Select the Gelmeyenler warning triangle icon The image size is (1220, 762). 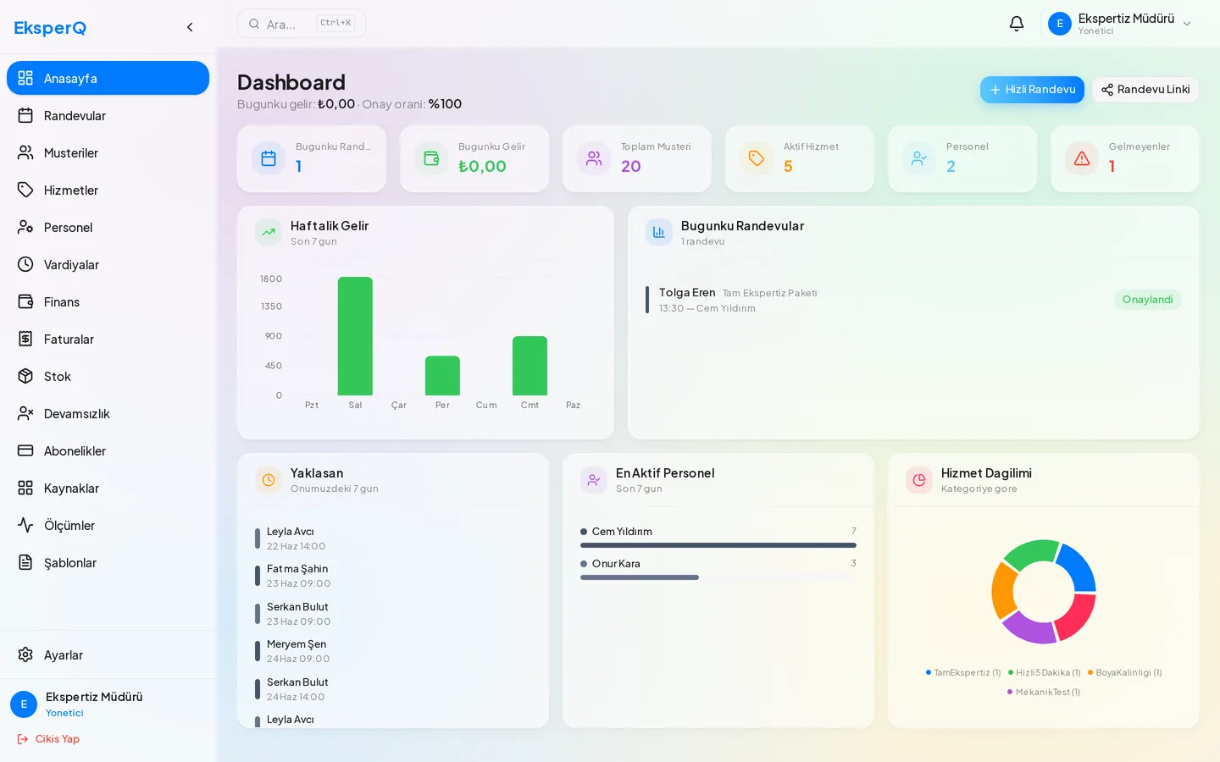(x=1082, y=158)
